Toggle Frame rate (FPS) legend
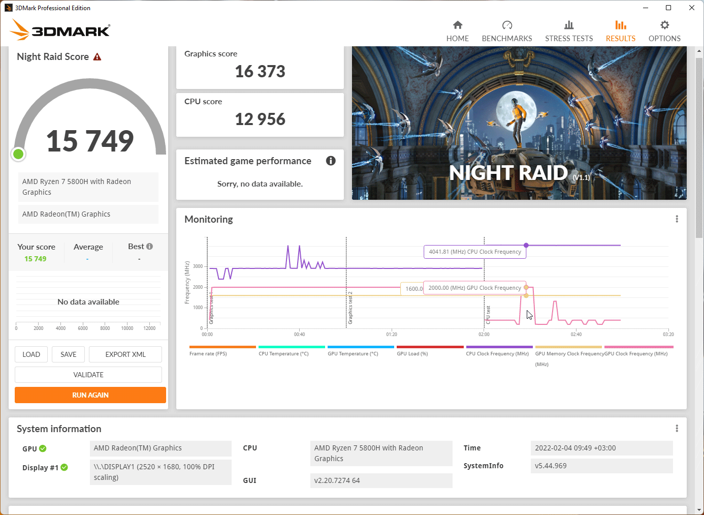 [x=222, y=351]
